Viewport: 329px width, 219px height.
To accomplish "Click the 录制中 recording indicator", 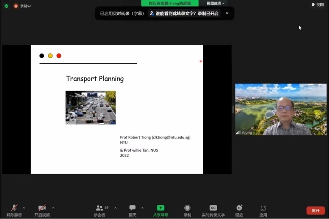I will 23,6.
